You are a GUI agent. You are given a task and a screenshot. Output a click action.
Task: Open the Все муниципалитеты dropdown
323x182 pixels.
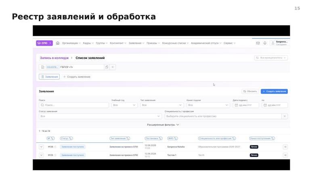271,58
